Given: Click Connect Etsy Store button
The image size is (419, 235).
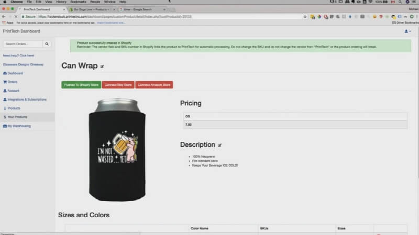Looking at the screenshot, I should click(118, 85).
